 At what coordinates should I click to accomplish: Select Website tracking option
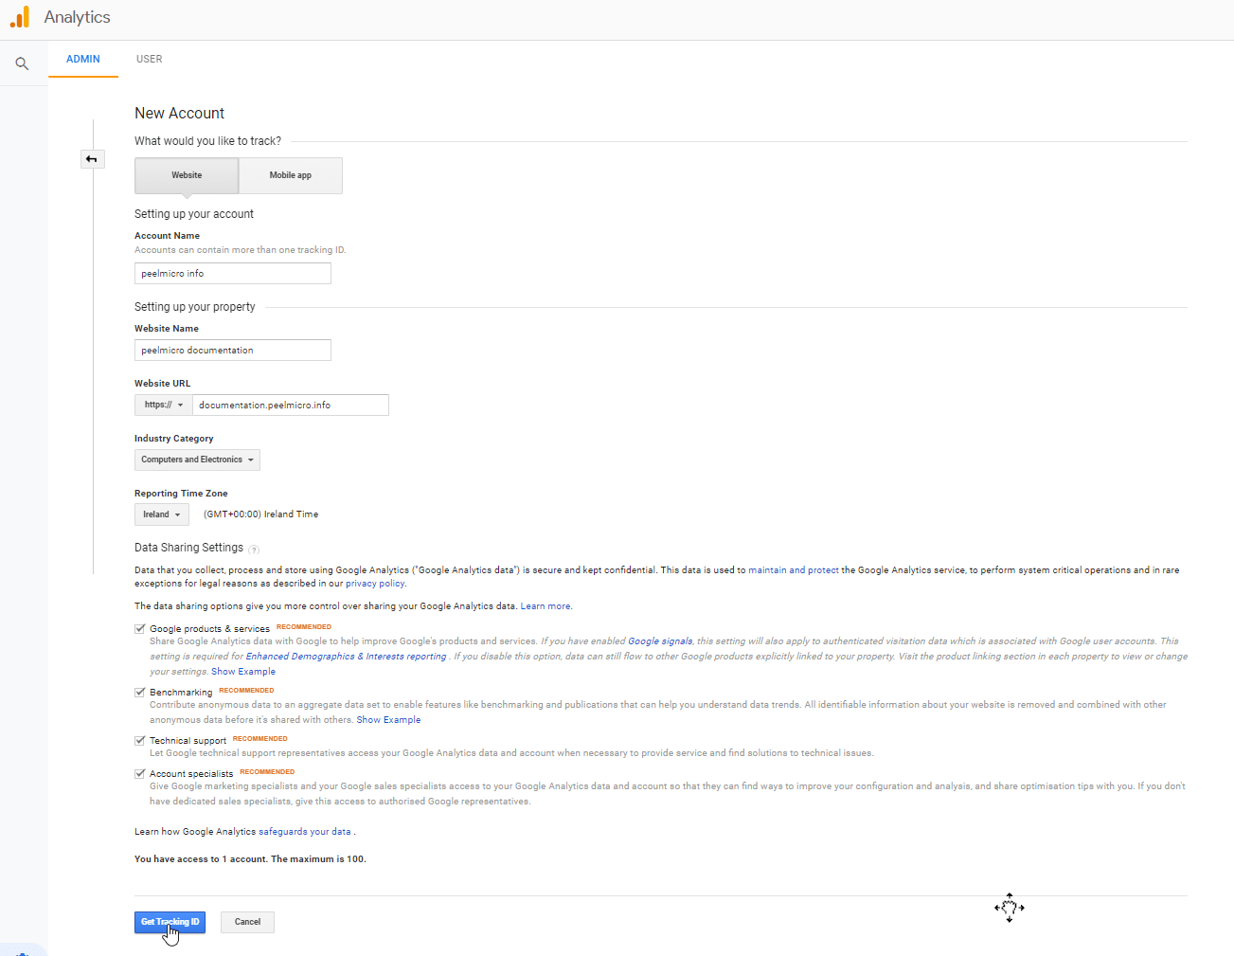coord(187,175)
